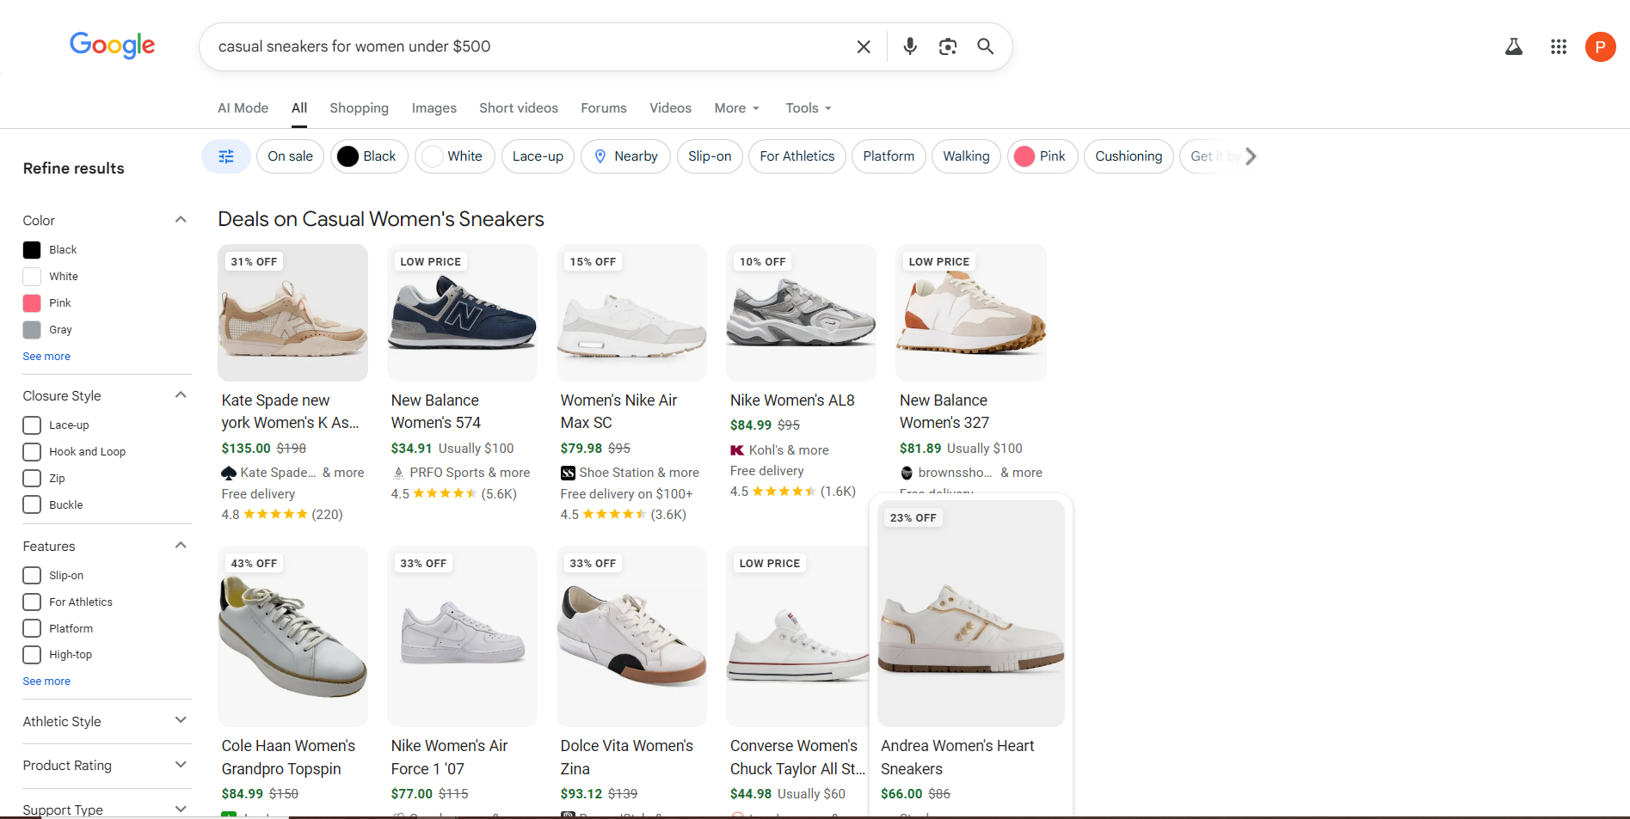Start a voice search with microphone
Viewport: 1630px width, 819px height.
(909, 46)
